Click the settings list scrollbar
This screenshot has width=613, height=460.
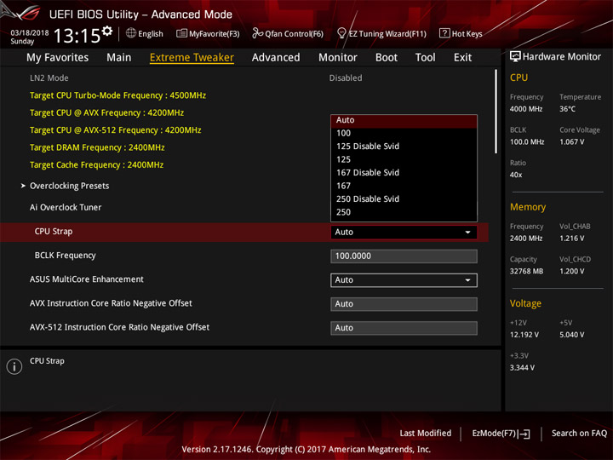point(496,112)
